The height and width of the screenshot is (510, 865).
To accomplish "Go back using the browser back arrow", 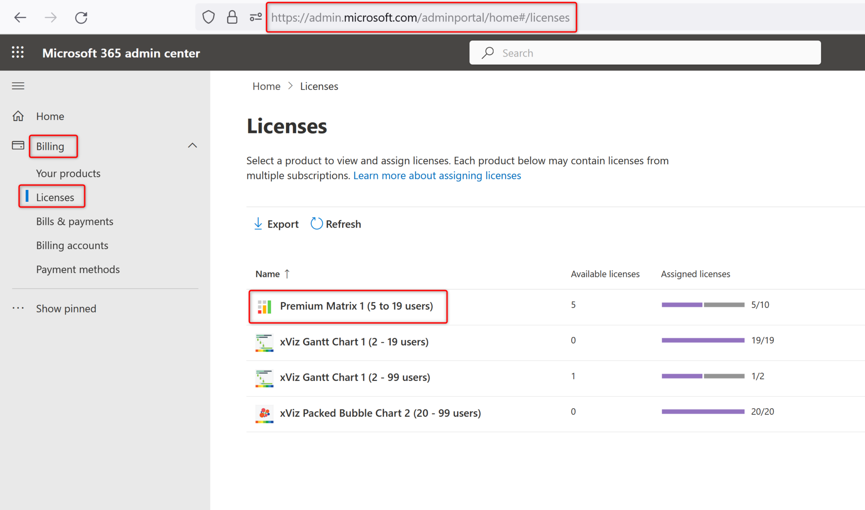I will 20,17.
